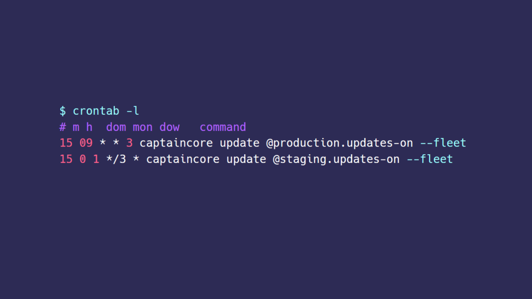Click the dom column header
The image size is (532, 299).
(116, 127)
